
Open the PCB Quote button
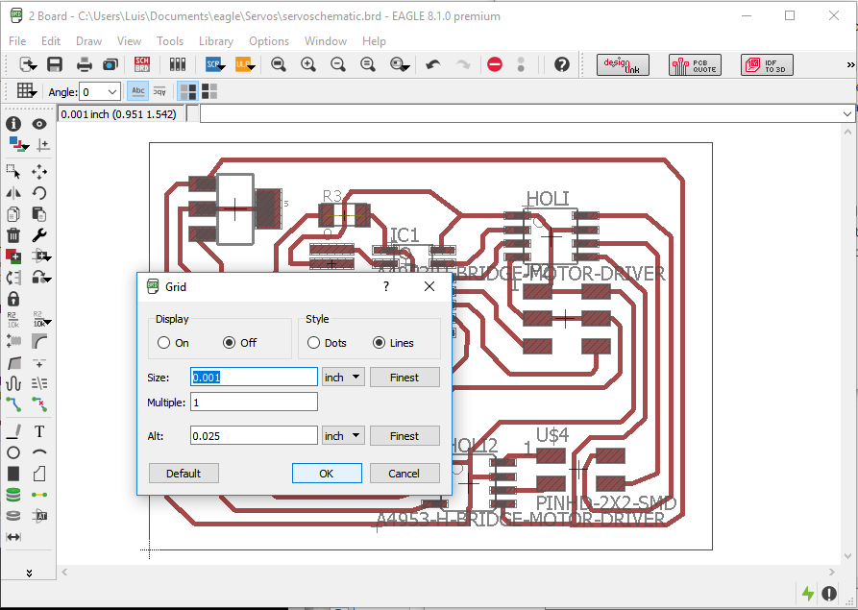[x=695, y=65]
